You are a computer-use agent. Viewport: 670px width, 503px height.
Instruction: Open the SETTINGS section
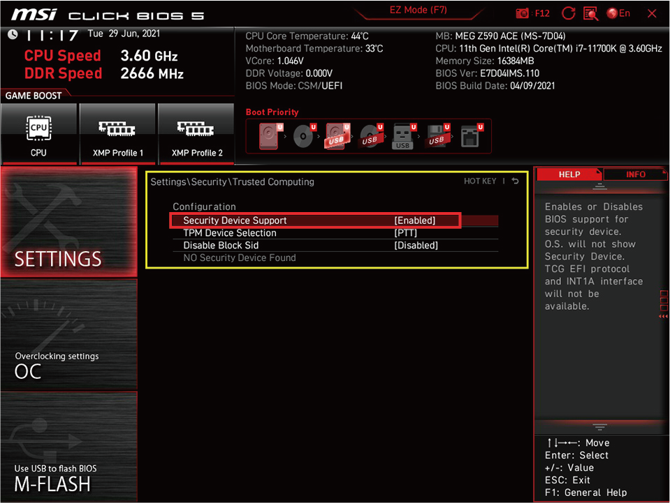click(68, 221)
